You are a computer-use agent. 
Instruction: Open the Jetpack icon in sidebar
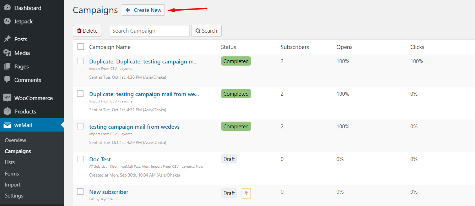pyautogui.click(x=8, y=21)
